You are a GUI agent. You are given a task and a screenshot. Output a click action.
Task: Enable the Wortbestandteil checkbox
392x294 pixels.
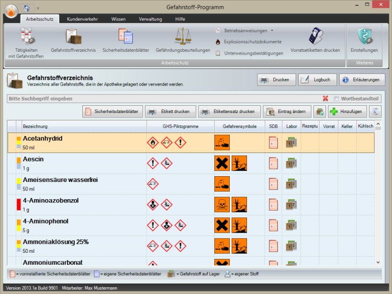point(336,99)
